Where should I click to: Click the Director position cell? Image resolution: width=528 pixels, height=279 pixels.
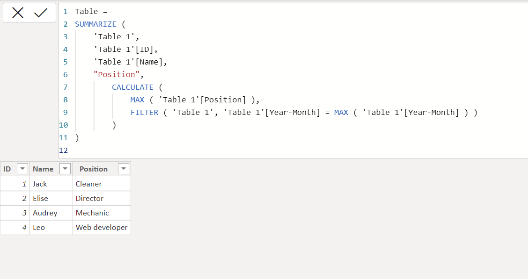pos(102,198)
